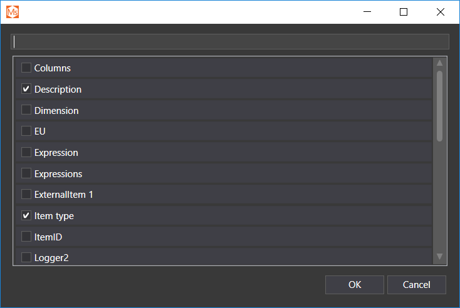460x308 pixels.
Task: Tick the EU checkbox
Action: click(26, 131)
